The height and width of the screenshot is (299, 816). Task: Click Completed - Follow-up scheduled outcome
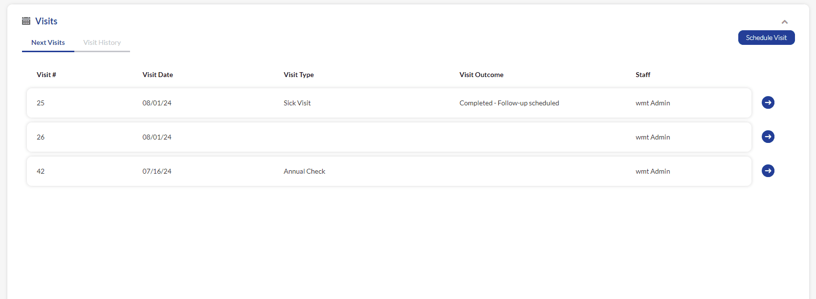click(509, 103)
